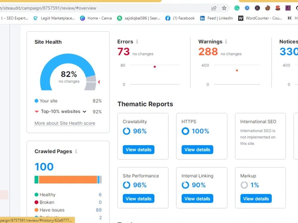View details for Crawlability report
The height and width of the screenshot is (223, 298).
click(x=139, y=150)
